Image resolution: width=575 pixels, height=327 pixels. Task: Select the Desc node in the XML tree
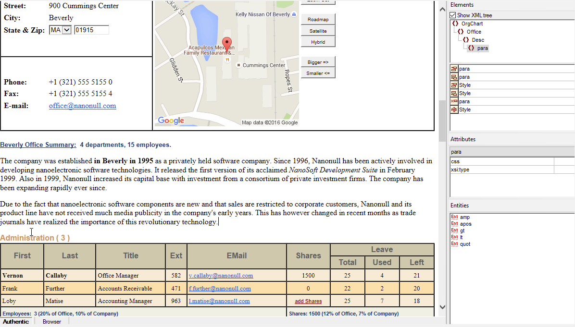478,40
